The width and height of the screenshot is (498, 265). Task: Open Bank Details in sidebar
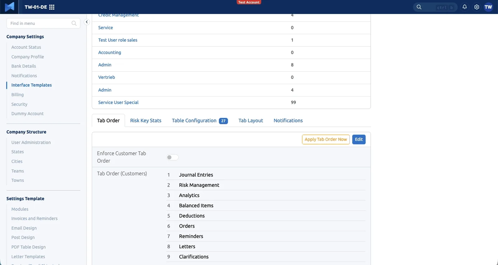click(x=24, y=66)
